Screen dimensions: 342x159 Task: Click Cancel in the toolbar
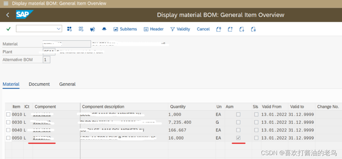pyautogui.click(x=203, y=29)
